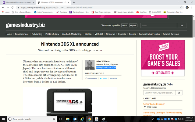Image resolution: width=195 pixels, height=122 pixels.
Task: Open the Chrome three-dot menu
Action: pos(192,8)
